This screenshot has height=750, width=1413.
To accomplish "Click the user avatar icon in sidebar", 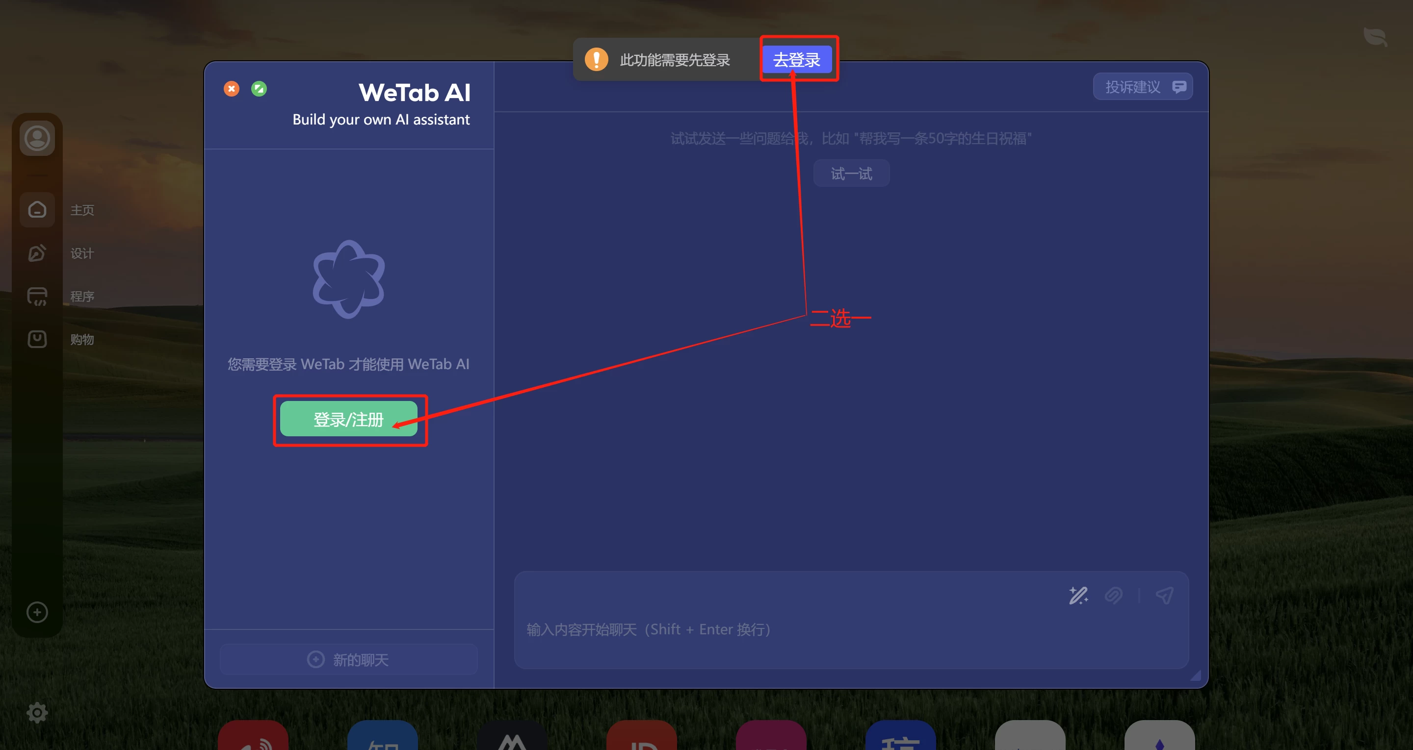I will [37, 138].
